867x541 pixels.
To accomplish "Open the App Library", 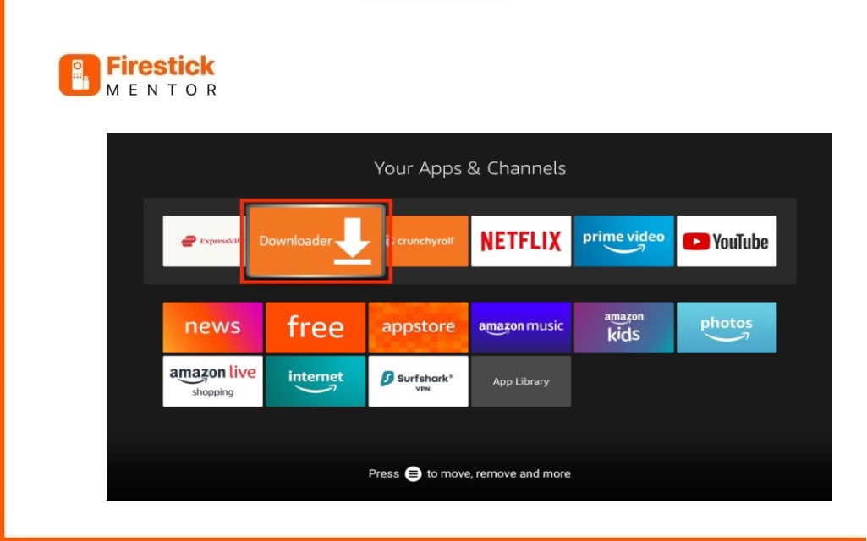I will pyautogui.click(x=521, y=380).
